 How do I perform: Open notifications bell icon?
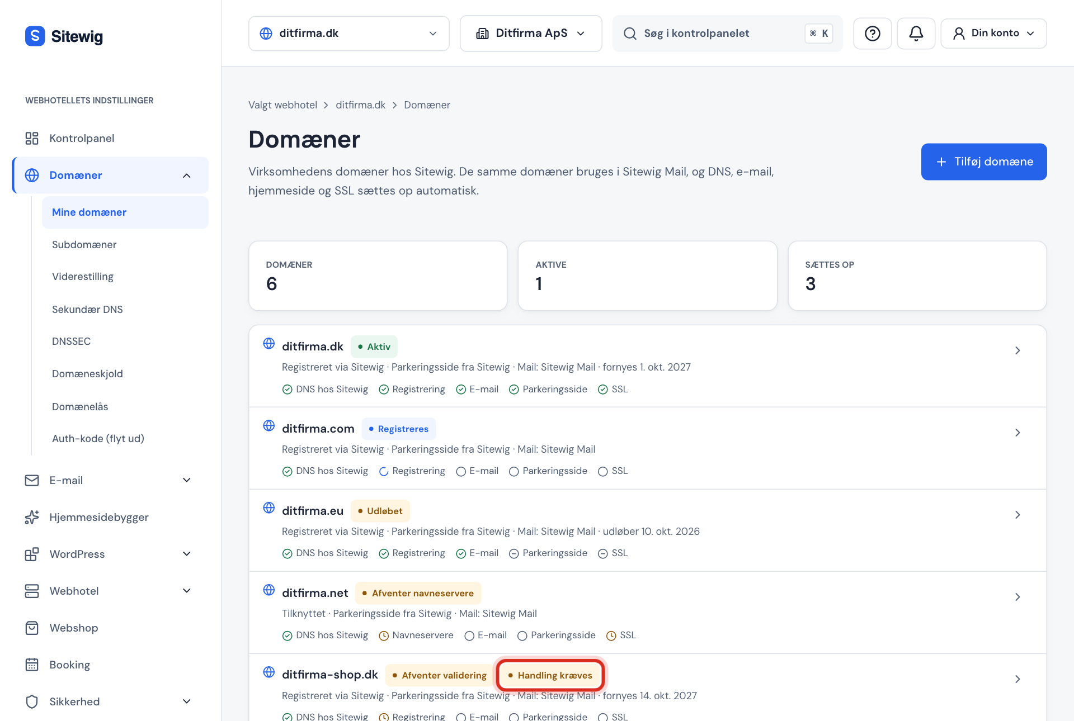[916, 34]
